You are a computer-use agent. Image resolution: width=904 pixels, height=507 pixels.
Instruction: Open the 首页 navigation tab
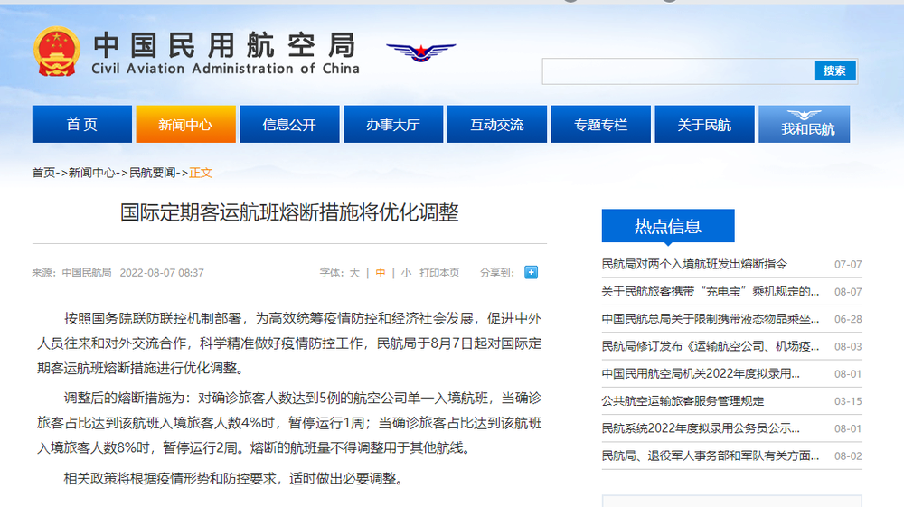tap(81, 125)
